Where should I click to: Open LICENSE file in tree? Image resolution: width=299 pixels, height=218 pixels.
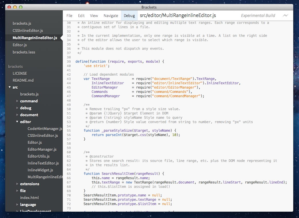20,74
